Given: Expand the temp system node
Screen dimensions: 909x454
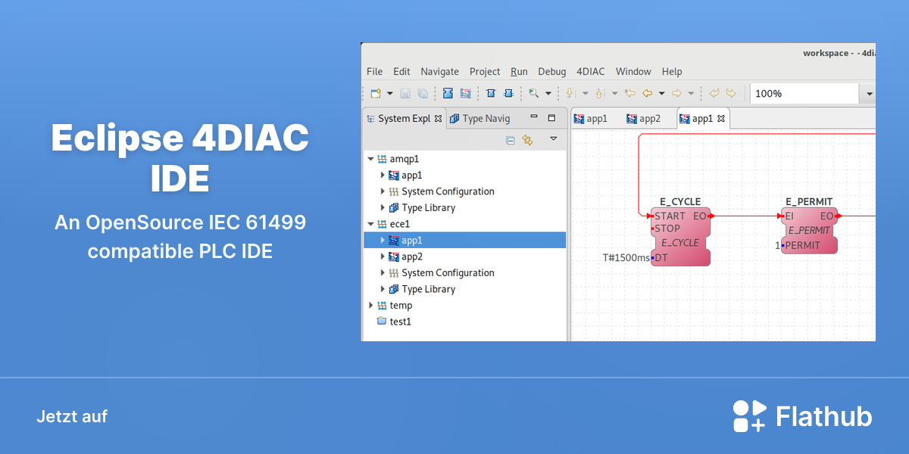Looking at the screenshot, I should [x=370, y=305].
